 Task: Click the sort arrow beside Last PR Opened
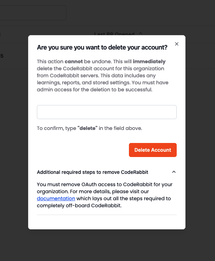click(x=141, y=34)
